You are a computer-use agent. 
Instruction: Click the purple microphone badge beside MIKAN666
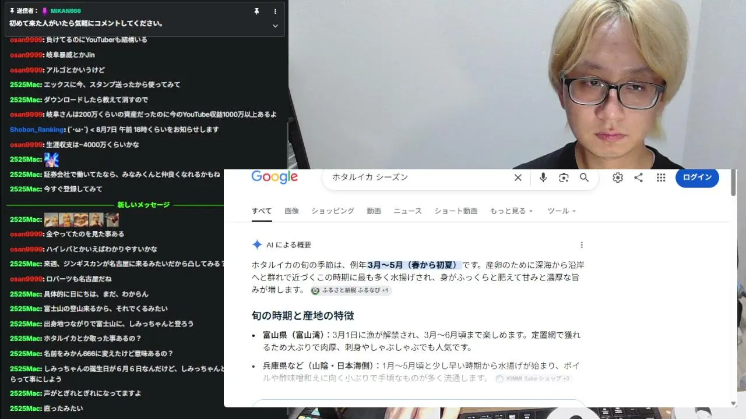[45, 11]
